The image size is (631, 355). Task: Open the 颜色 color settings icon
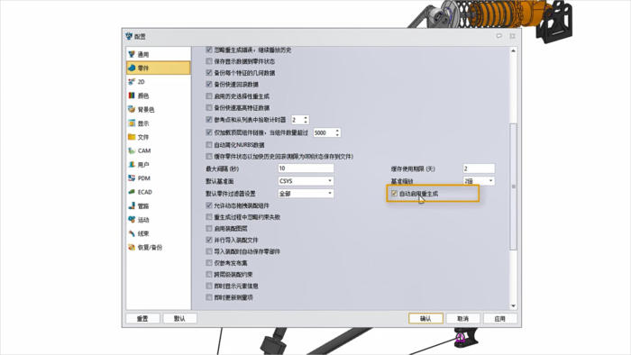(x=132, y=96)
